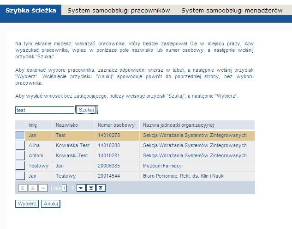The width and height of the screenshot is (292, 229).
Task: Select row of Jan Testowy 20014544
Action: tap(20, 176)
